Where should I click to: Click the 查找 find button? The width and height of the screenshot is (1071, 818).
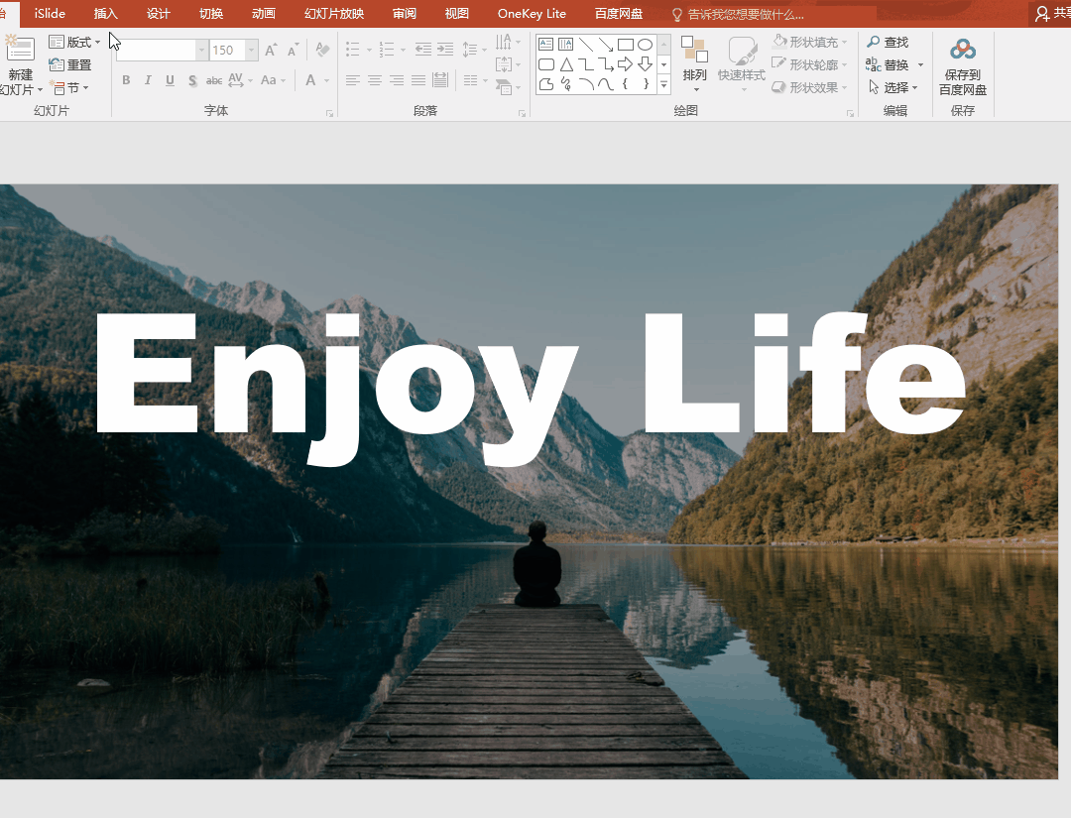[888, 43]
